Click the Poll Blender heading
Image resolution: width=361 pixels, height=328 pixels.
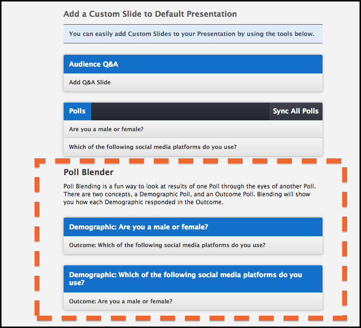[x=88, y=172]
